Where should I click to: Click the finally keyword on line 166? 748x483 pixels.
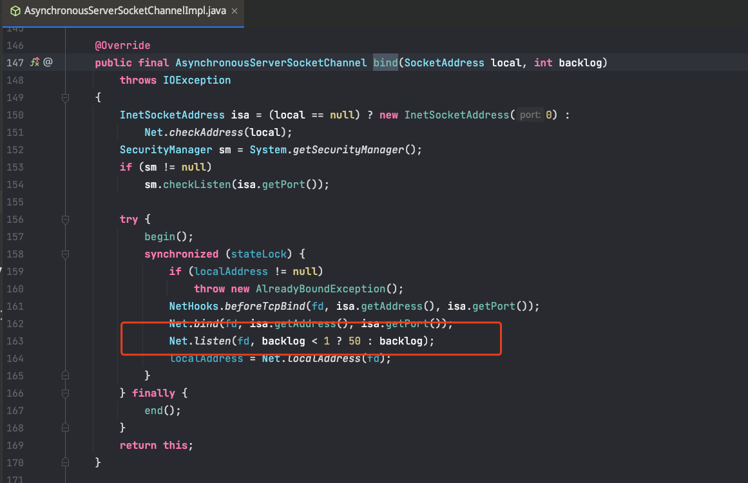(153, 393)
